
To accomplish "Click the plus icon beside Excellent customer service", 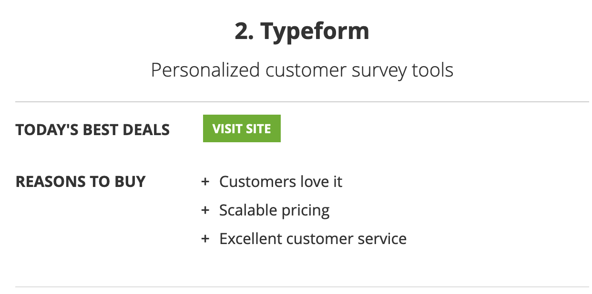I will 205,238.
